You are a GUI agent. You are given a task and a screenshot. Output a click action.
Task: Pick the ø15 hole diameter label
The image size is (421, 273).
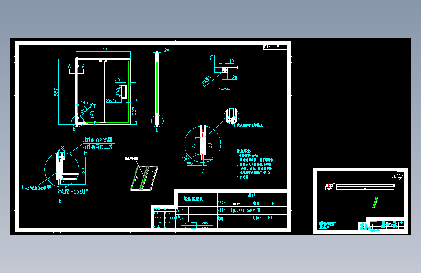(x=84, y=109)
